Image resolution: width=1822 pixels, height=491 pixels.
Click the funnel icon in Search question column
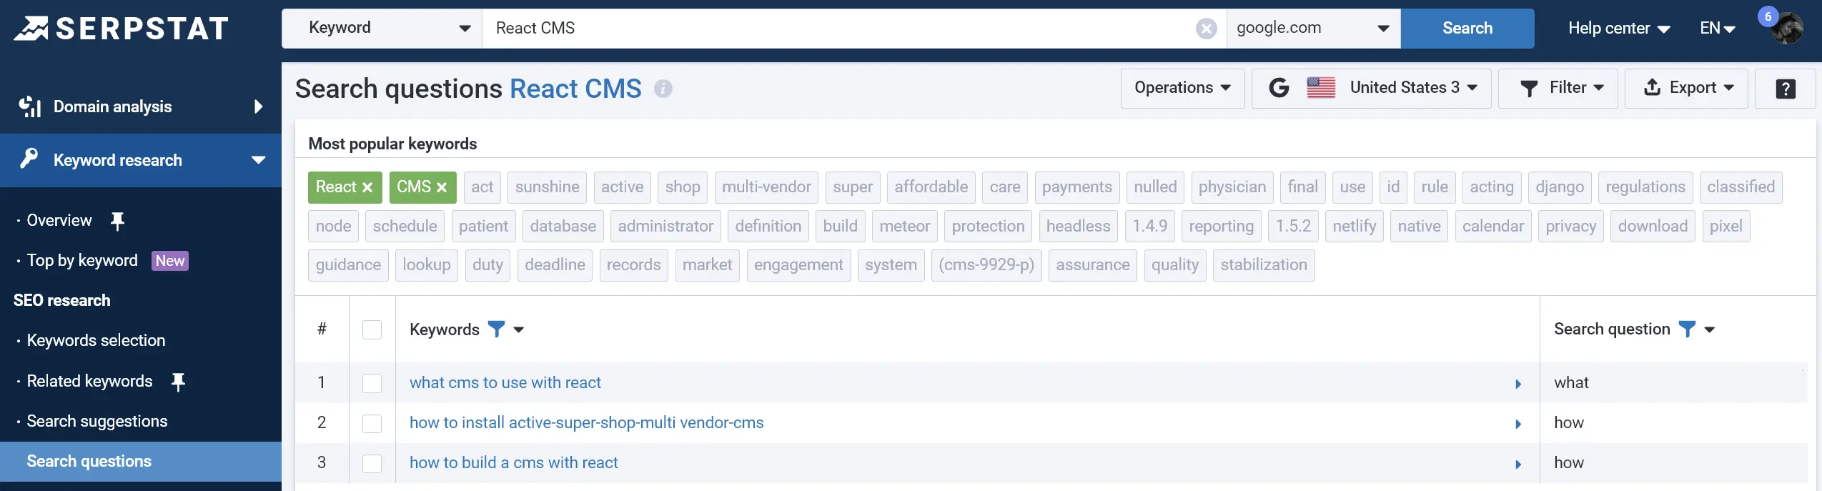(x=1687, y=329)
